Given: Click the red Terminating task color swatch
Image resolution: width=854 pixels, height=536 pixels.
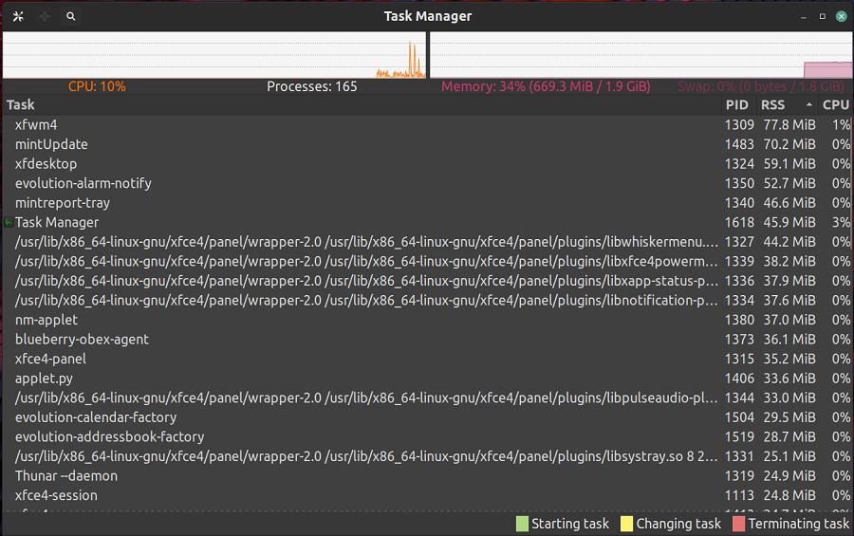Looking at the screenshot, I should click(738, 524).
